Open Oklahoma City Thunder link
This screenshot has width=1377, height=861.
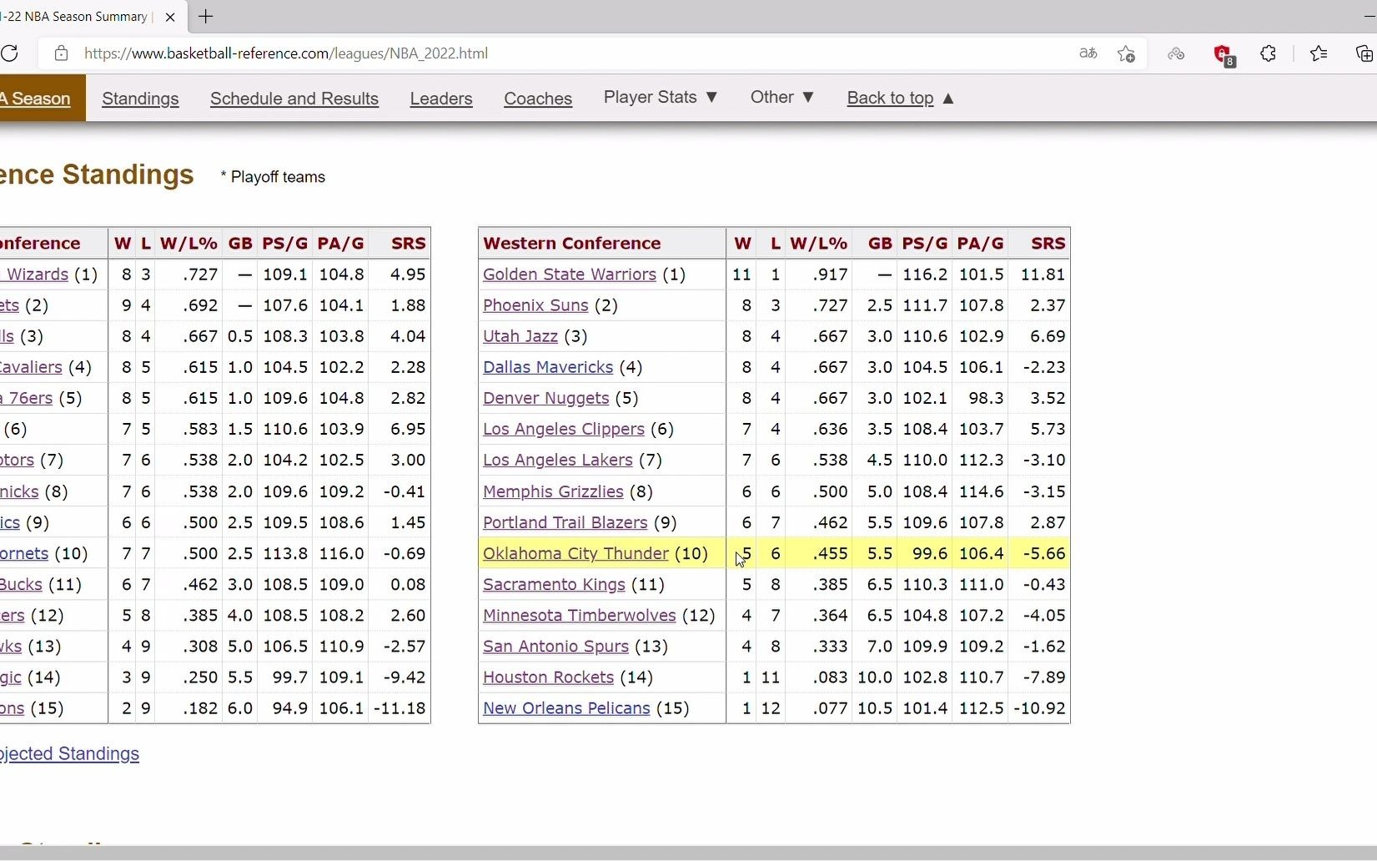575,553
